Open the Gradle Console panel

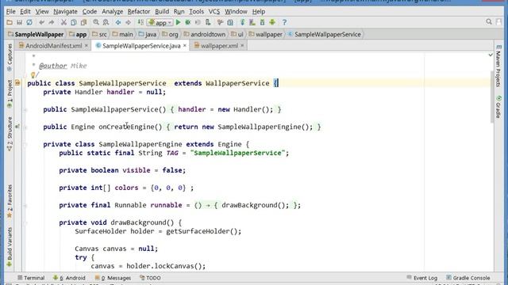(x=468, y=278)
